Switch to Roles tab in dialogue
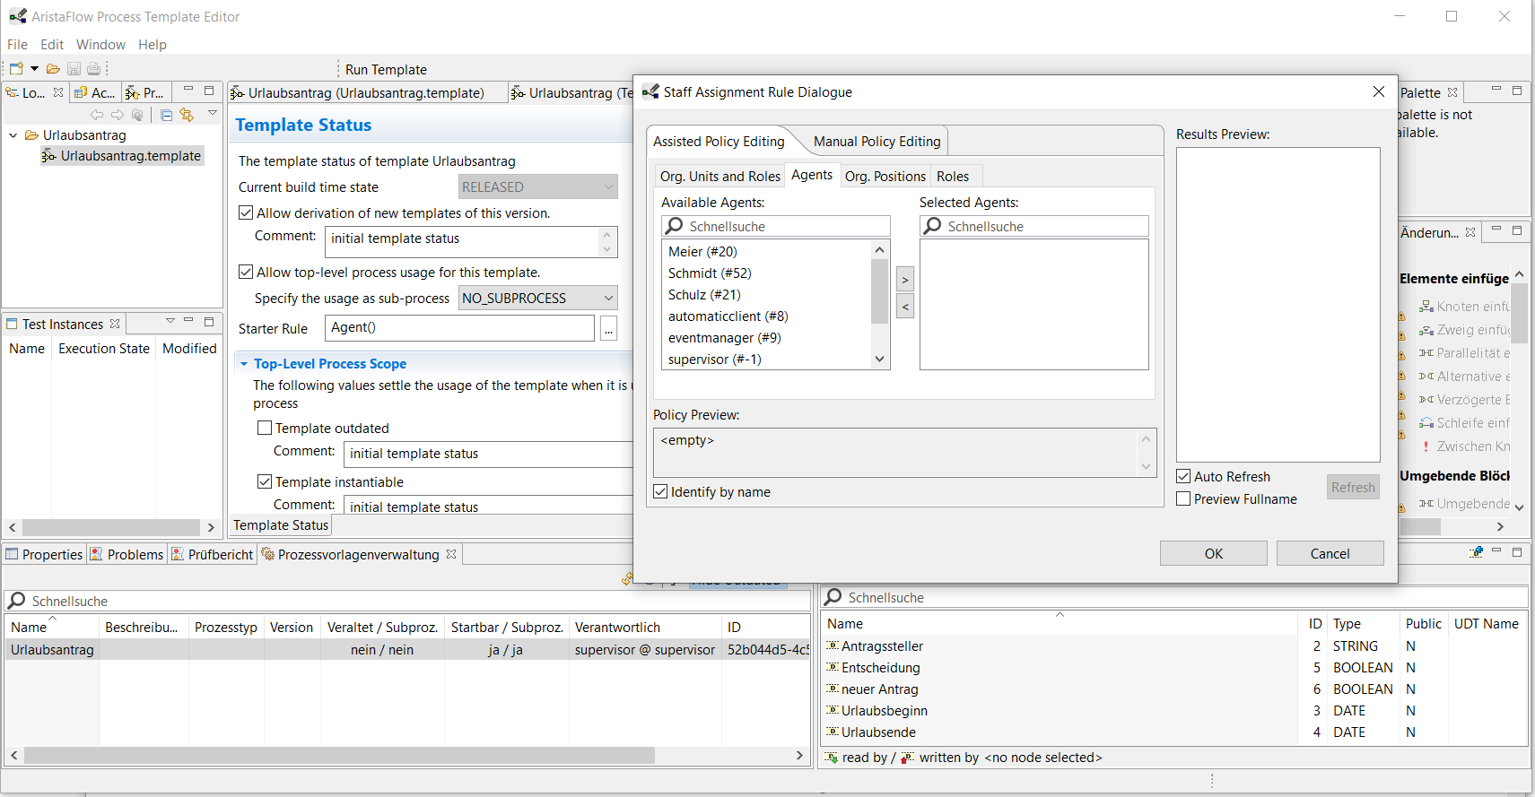Image resolution: width=1535 pixels, height=797 pixels. pos(953,177)
